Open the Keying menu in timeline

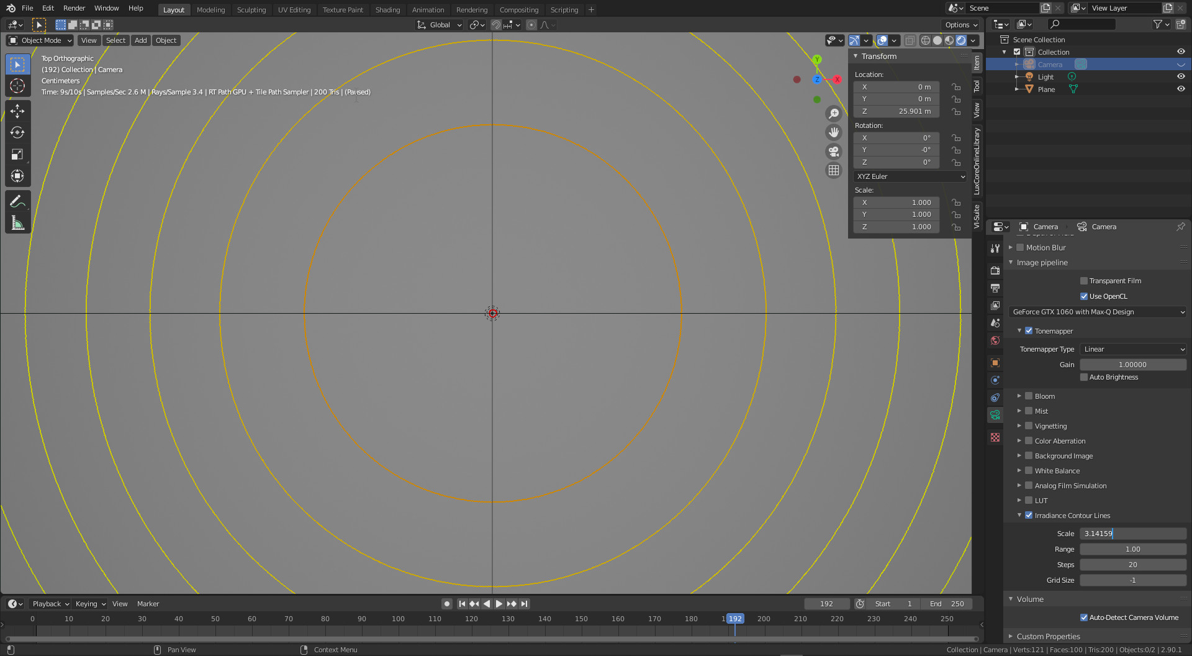coord(90,604)
